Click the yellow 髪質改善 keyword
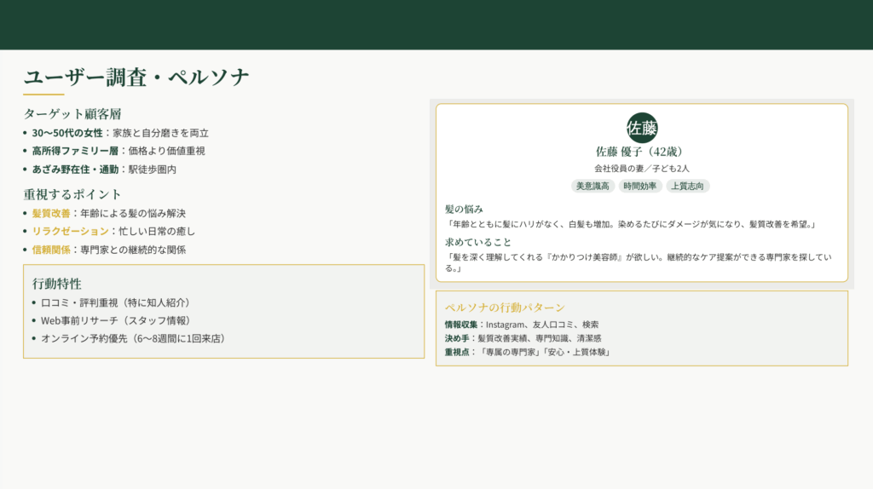This screenshot has height=489, width=873. point(51,213)
